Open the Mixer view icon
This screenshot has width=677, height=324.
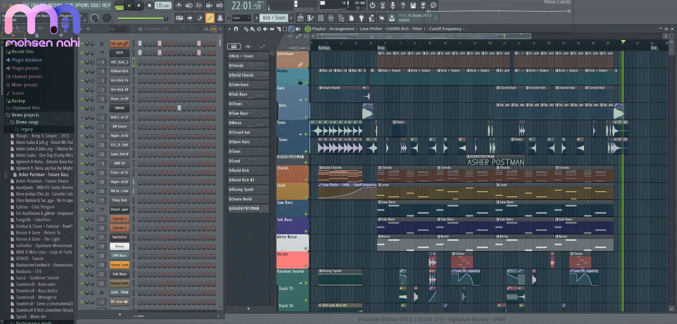(x=331, y=18)
